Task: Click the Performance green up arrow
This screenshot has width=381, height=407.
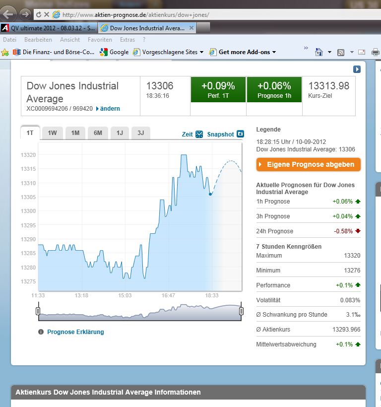Action: pos(358,285)
